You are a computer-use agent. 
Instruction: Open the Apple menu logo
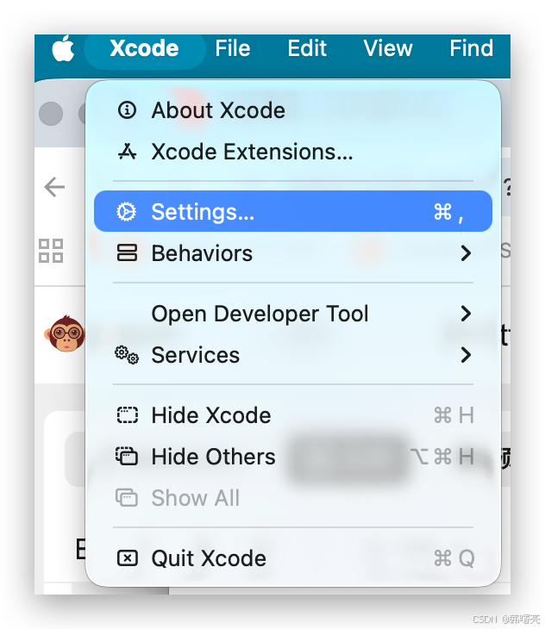[x=64, y=48]
